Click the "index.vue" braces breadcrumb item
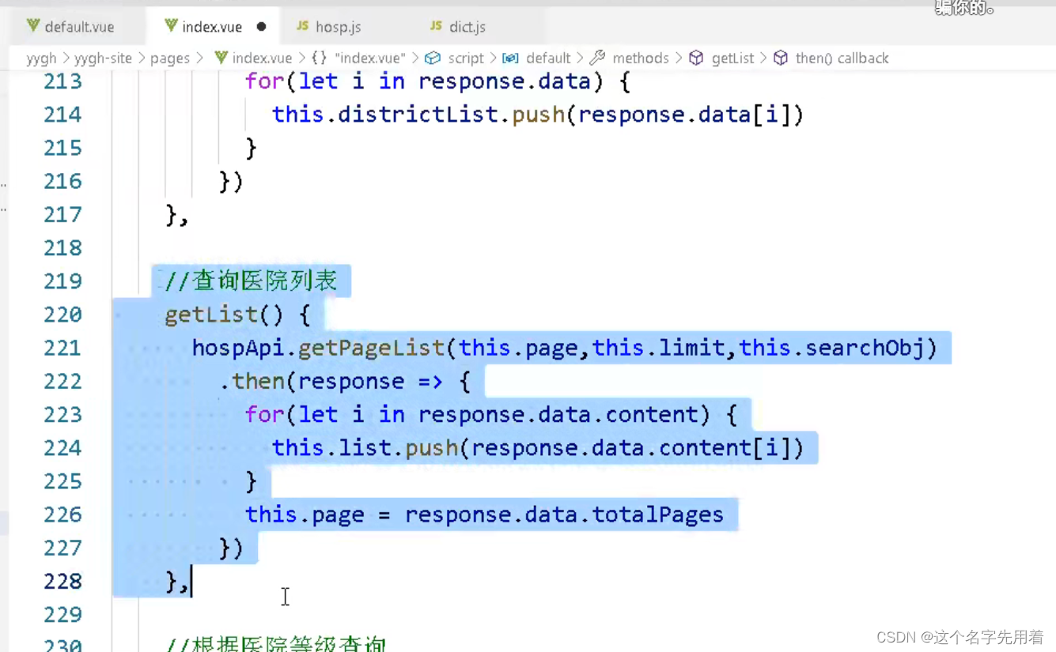Viewport: 1056px width, 652px height. click(x=369, y=58)
